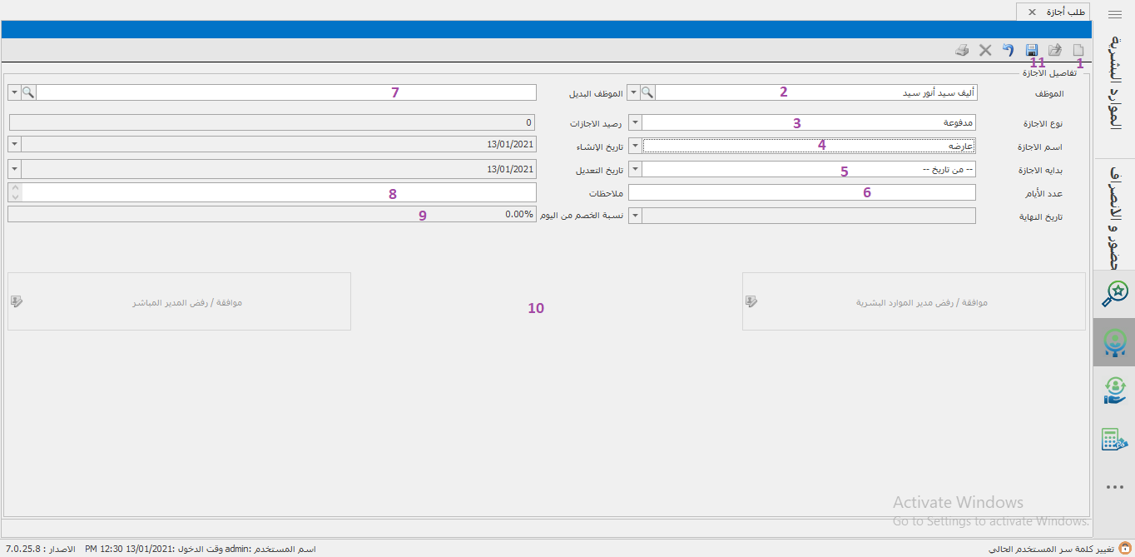Open the calculator sidebar module

click(1114, 440)
